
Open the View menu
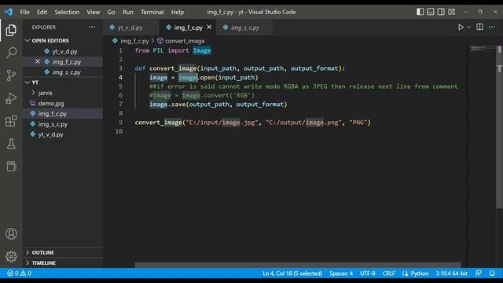(x=94, y=13)
